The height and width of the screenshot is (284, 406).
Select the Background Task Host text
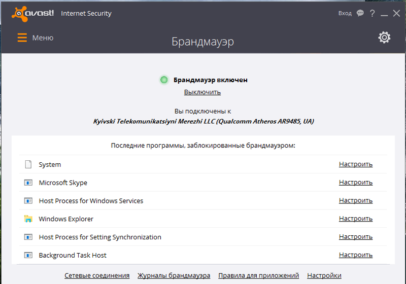click(x=73, y=255)
